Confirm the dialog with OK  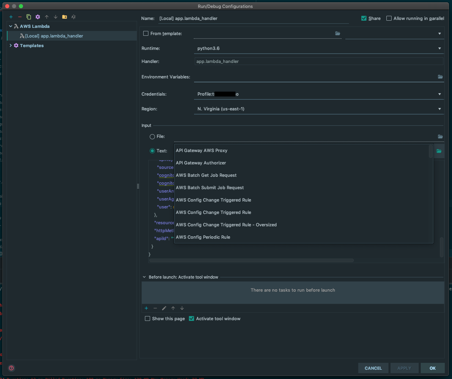[433, 368]
